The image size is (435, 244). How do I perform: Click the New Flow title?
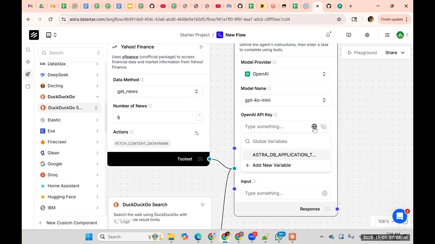[236, 35]
